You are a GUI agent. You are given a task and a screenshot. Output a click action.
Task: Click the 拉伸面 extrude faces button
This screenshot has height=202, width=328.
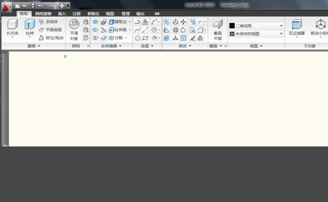coord(118,30)
